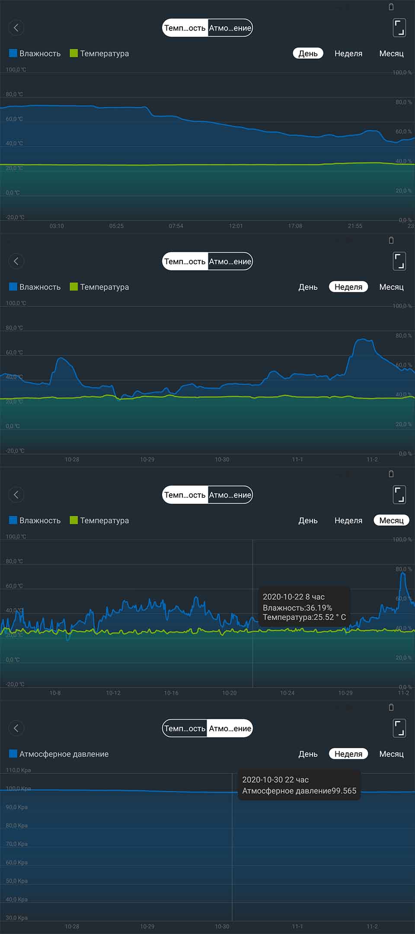Tap Температура legend label in monthly view
Image resolution: width=415 pixels, height=934 pixels.
coord(104,521)
